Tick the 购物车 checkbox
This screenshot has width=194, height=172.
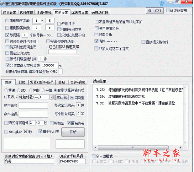pos(52,123)
